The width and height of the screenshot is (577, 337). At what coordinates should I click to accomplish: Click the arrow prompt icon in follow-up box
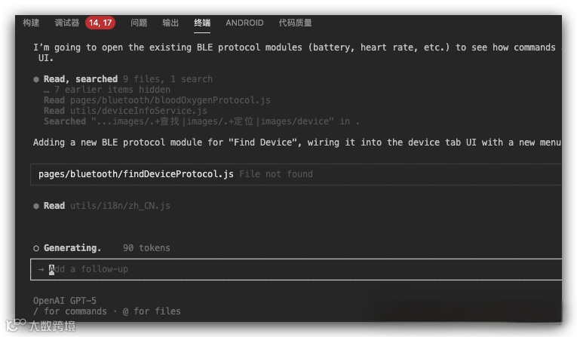tap(41, 269)
